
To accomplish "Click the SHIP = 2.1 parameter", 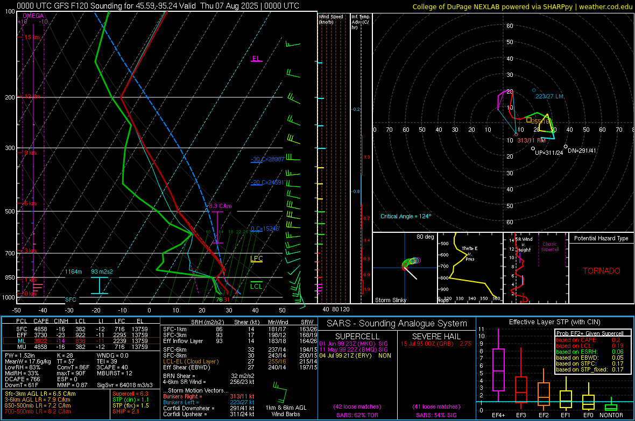I will (x=126, y=411).
